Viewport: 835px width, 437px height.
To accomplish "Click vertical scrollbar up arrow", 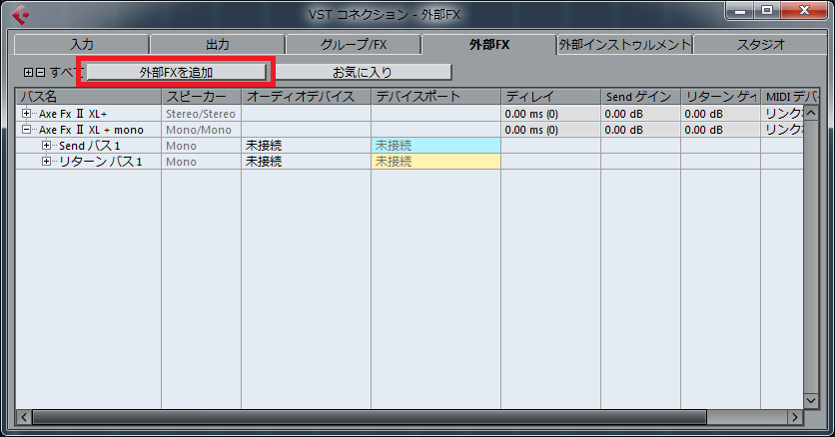I will coord(810,113).
